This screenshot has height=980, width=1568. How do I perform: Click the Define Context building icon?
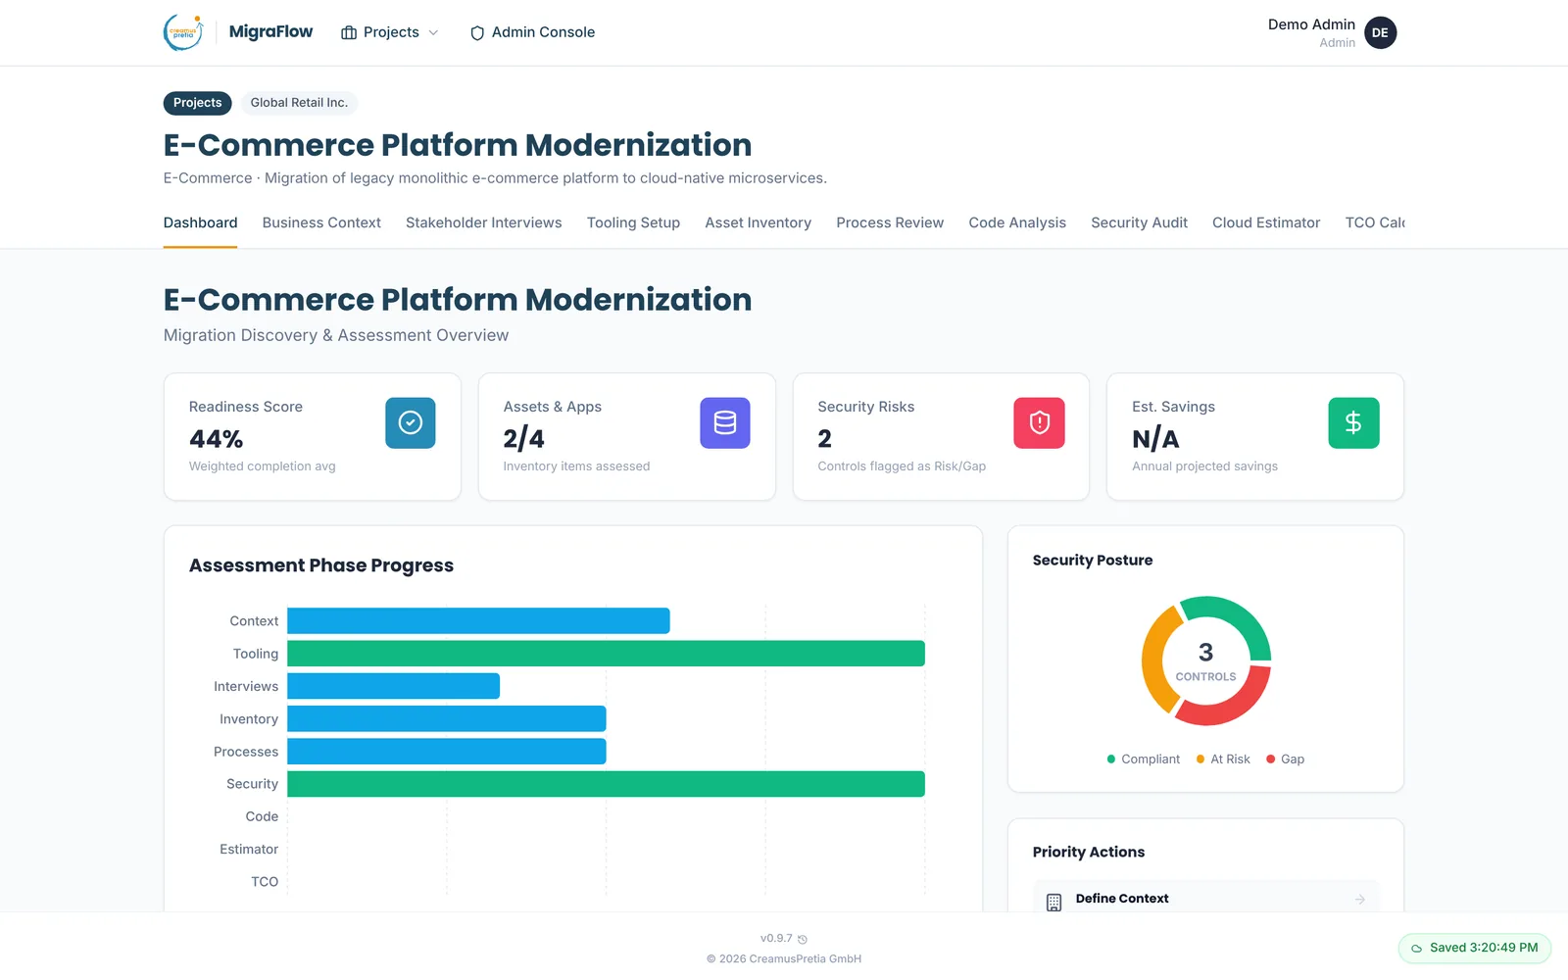pos(1053,903)
